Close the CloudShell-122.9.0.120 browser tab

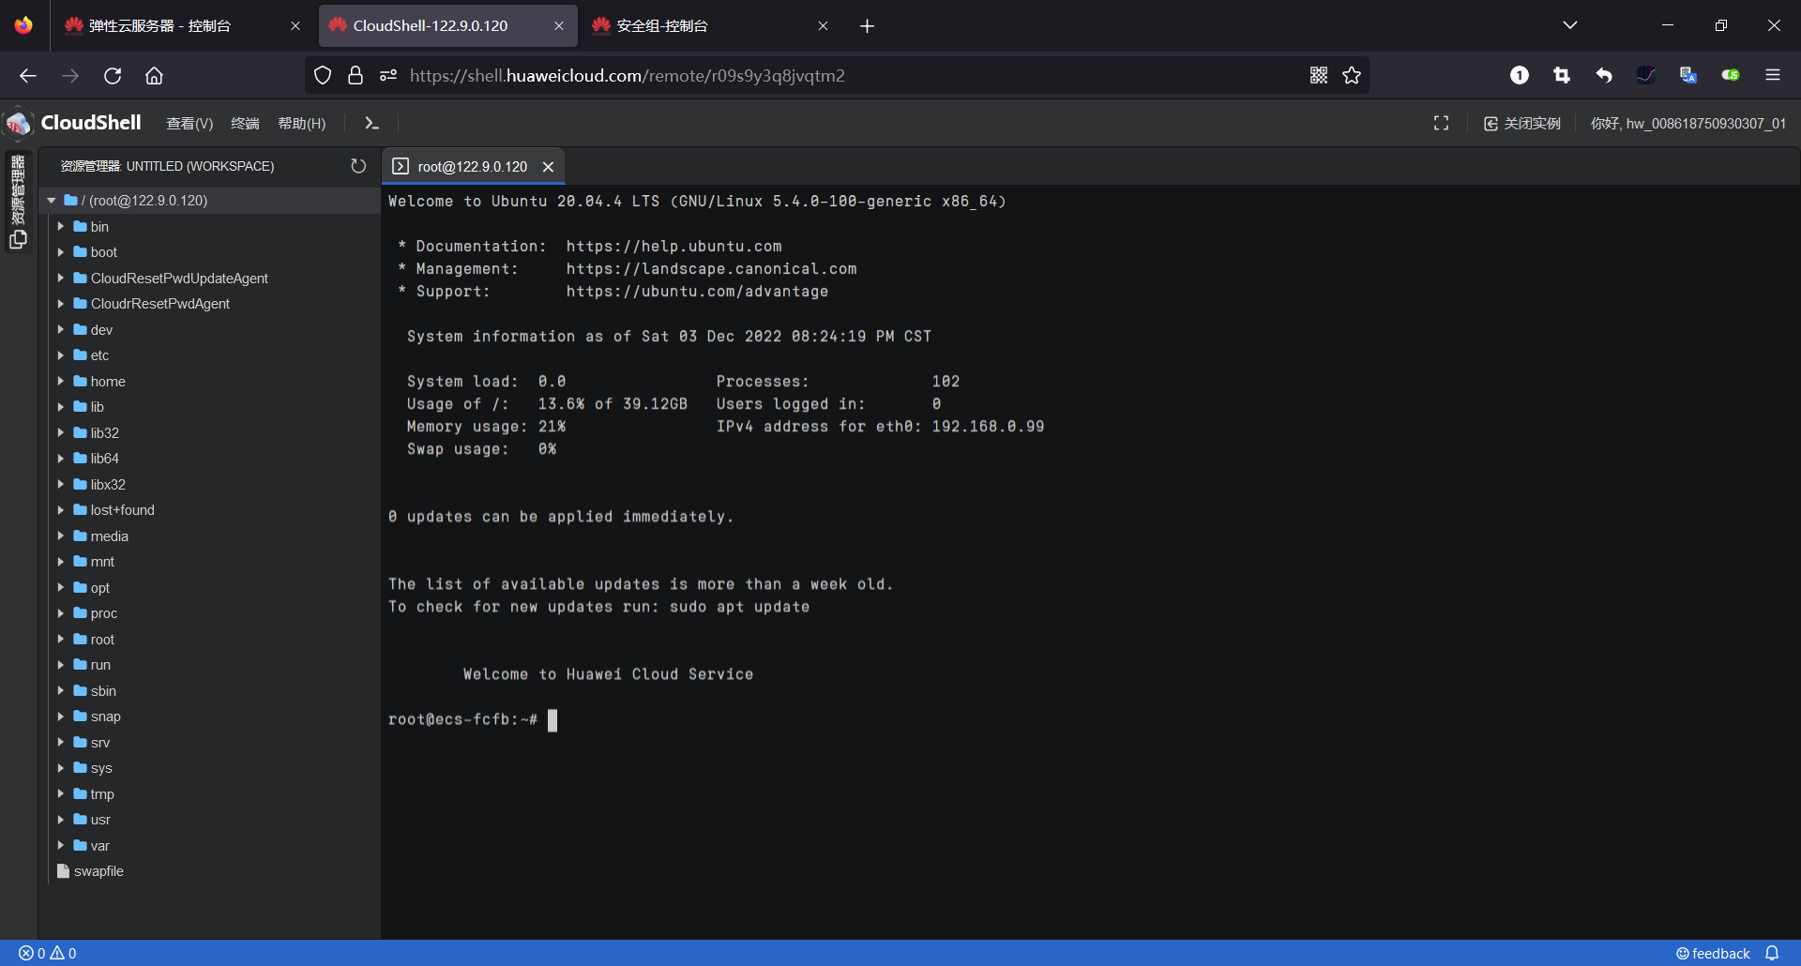[559, 26]
